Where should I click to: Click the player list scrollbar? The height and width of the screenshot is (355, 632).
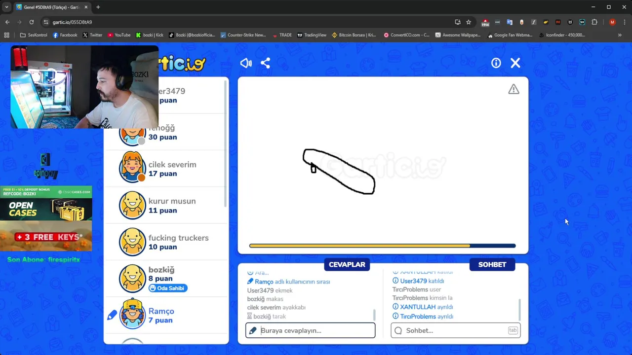coord(226,143)
